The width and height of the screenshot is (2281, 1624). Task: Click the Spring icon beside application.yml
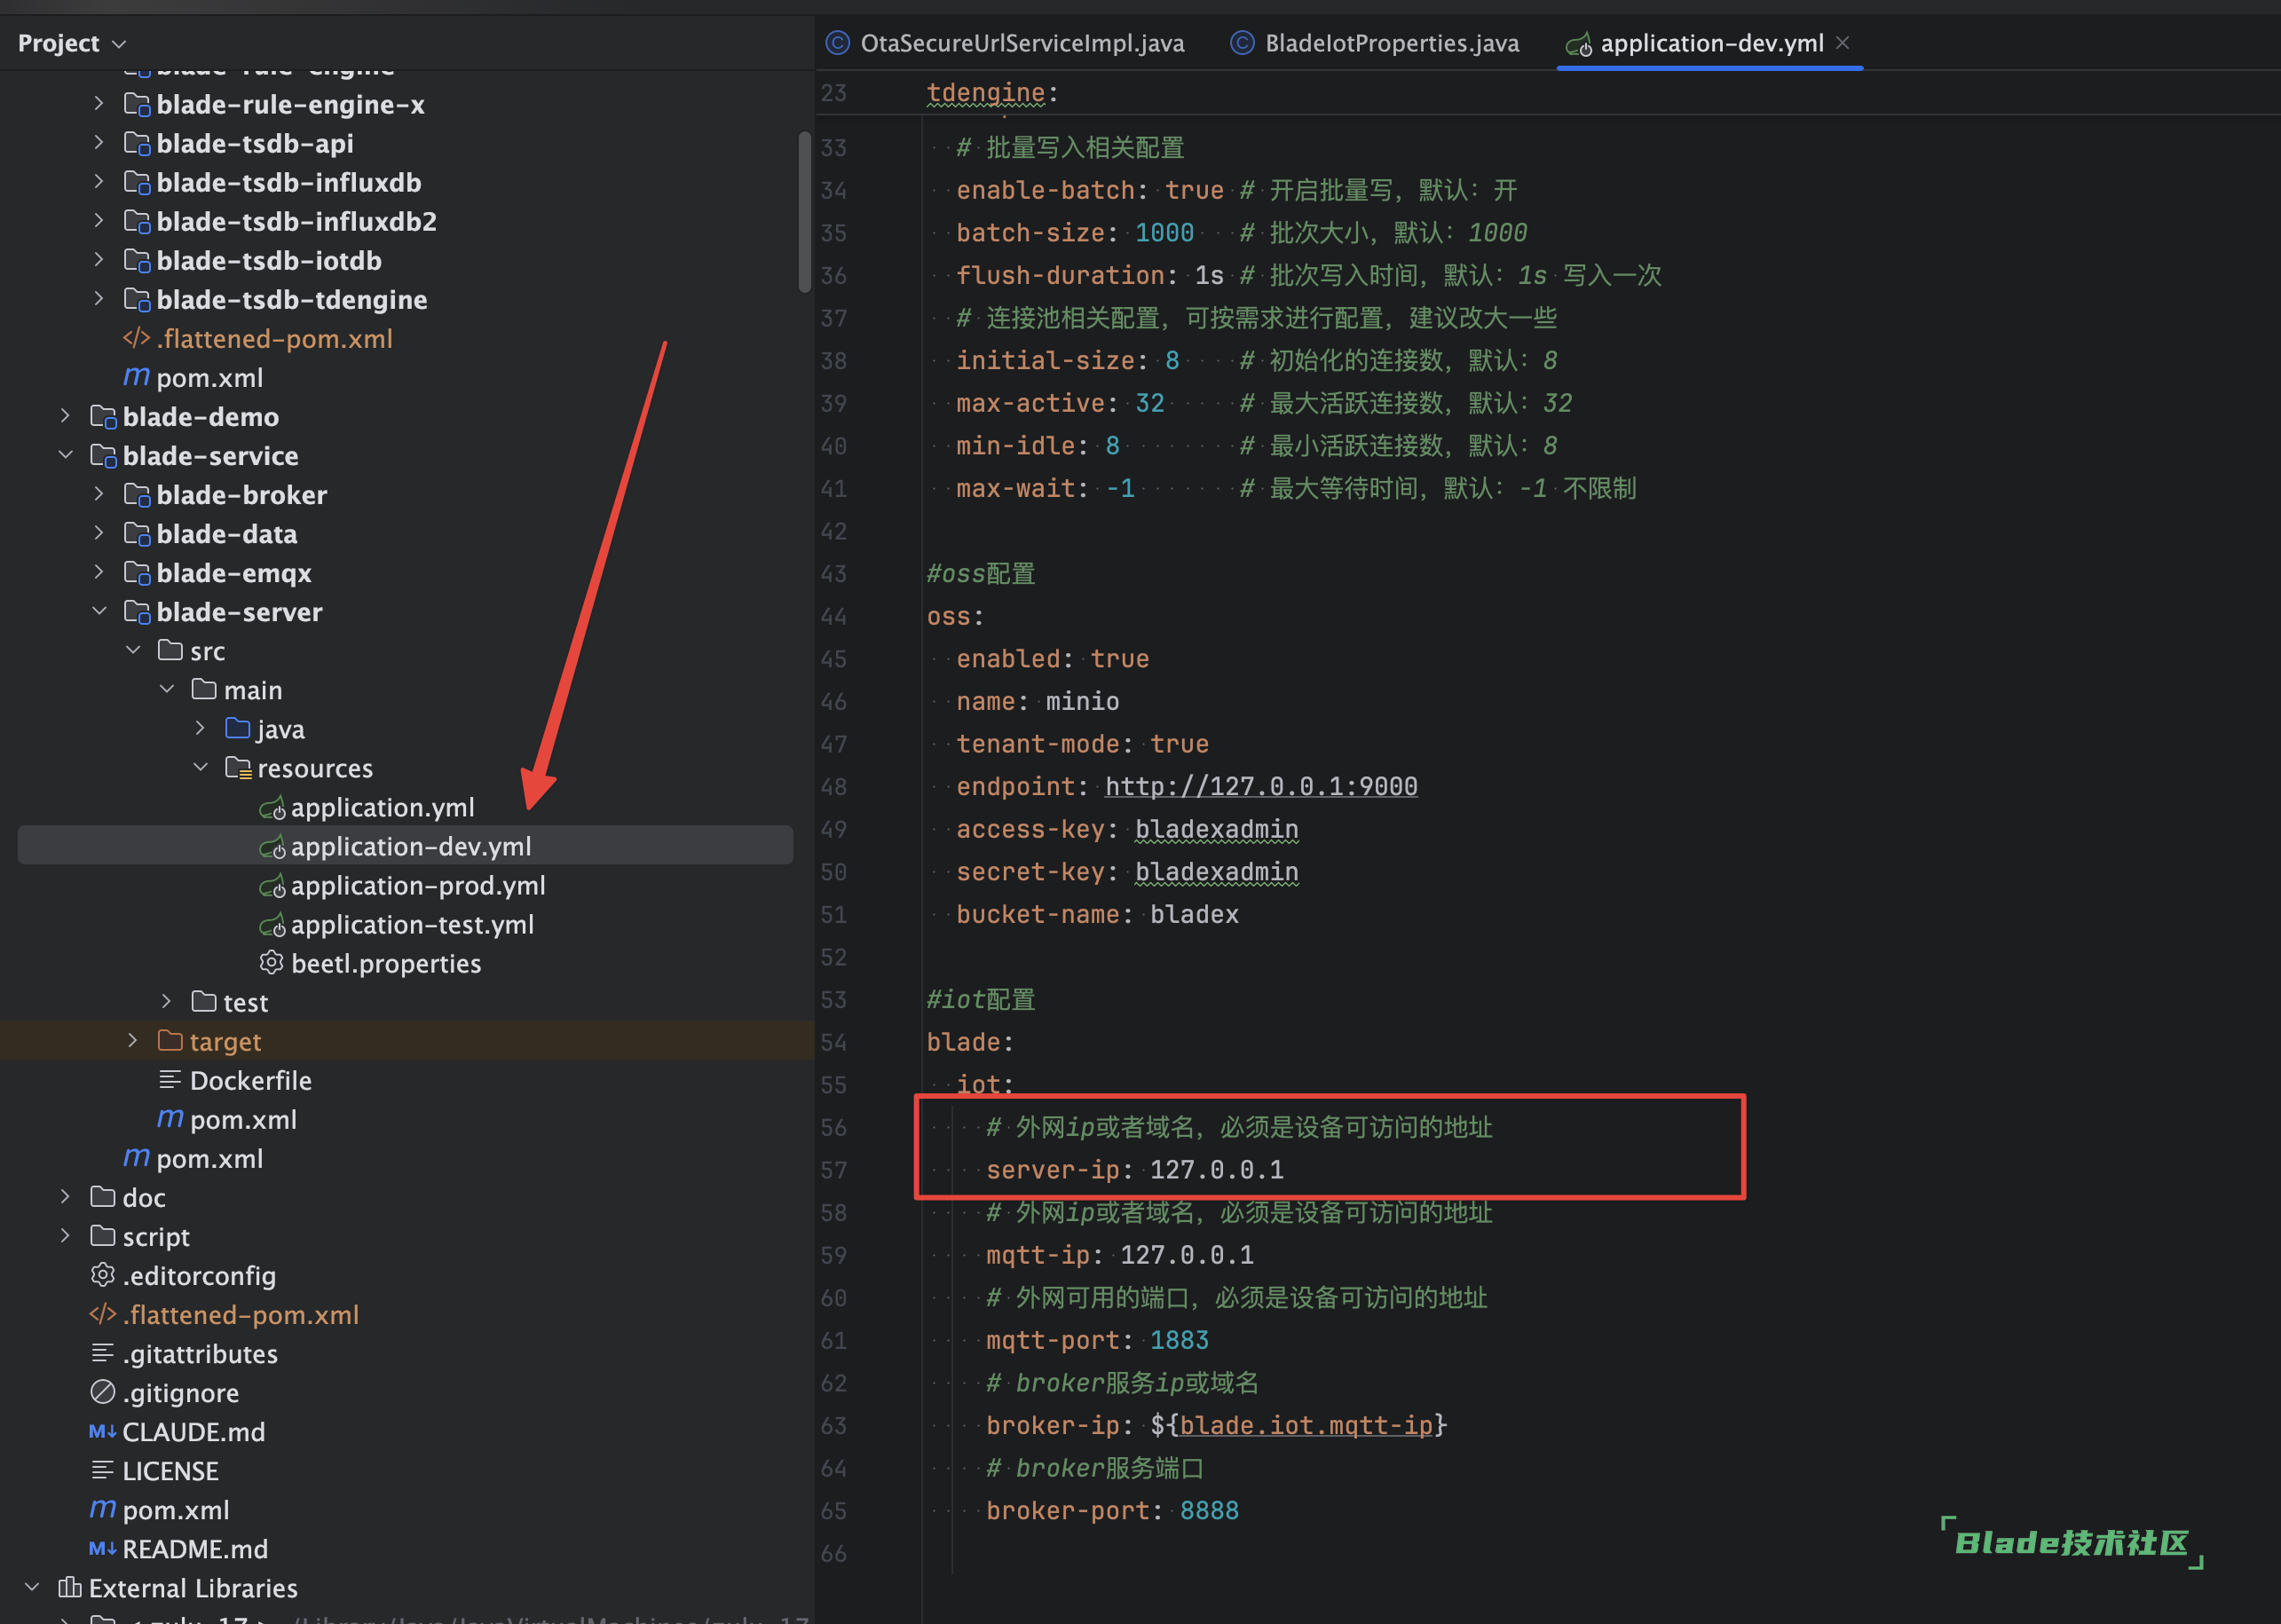click(x=272, y=808)
